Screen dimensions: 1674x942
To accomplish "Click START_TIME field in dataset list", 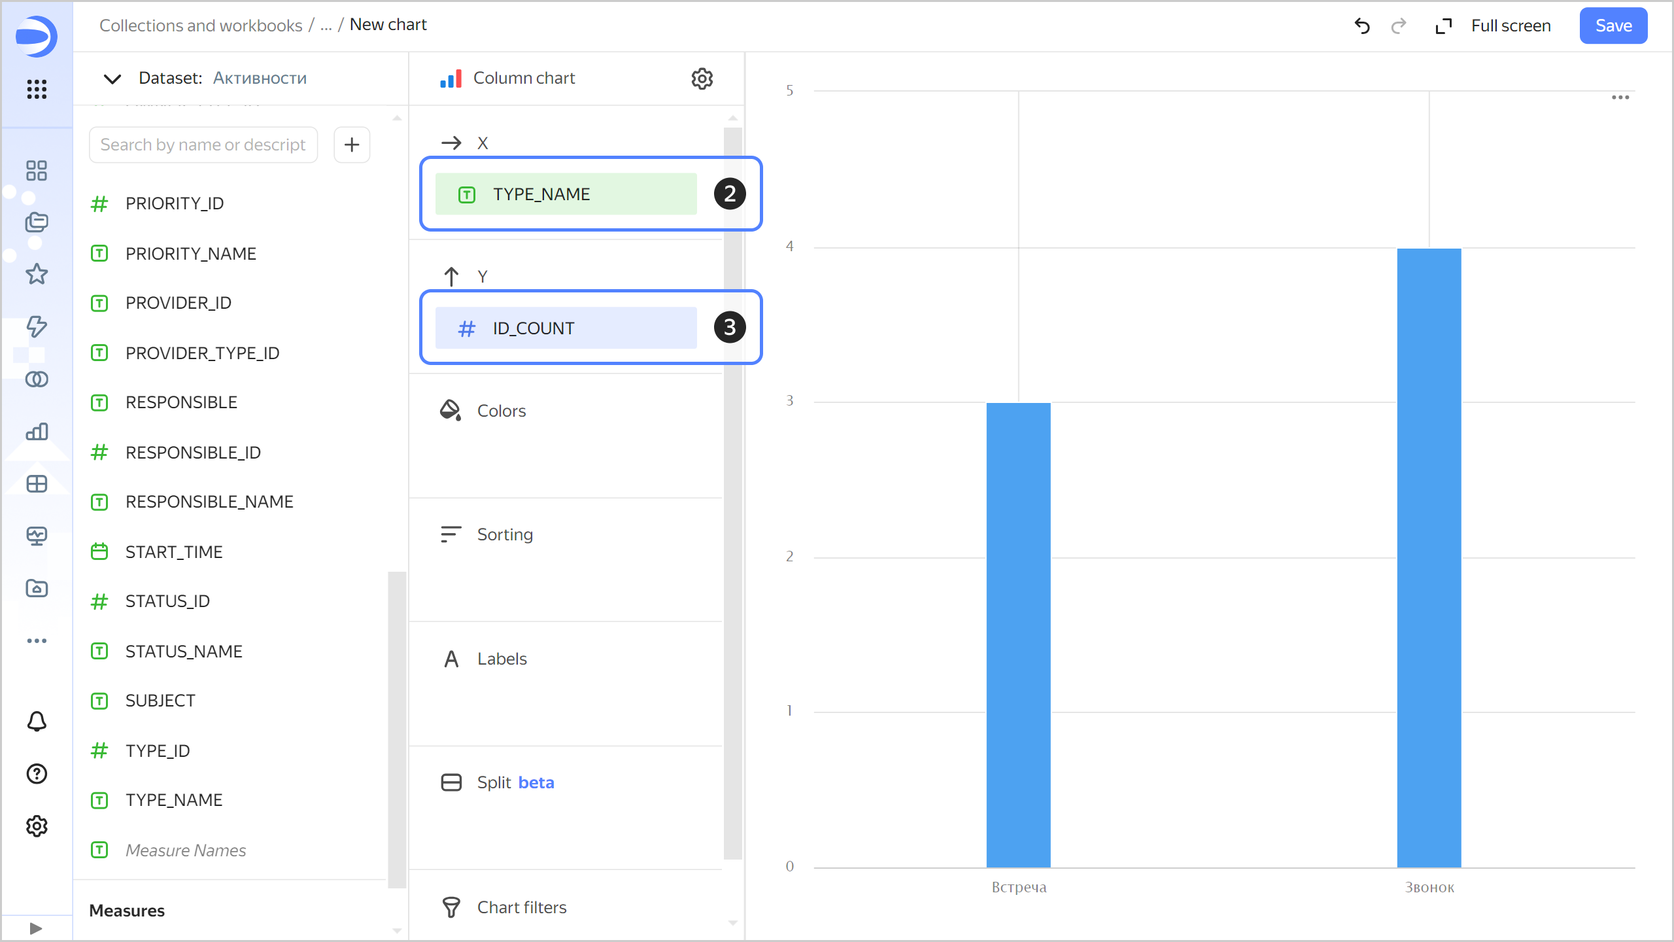I will tap(174, 551).
